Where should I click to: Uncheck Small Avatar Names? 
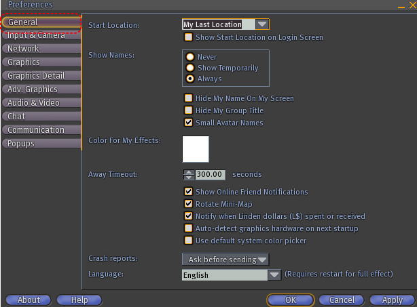tap(188, 122)
